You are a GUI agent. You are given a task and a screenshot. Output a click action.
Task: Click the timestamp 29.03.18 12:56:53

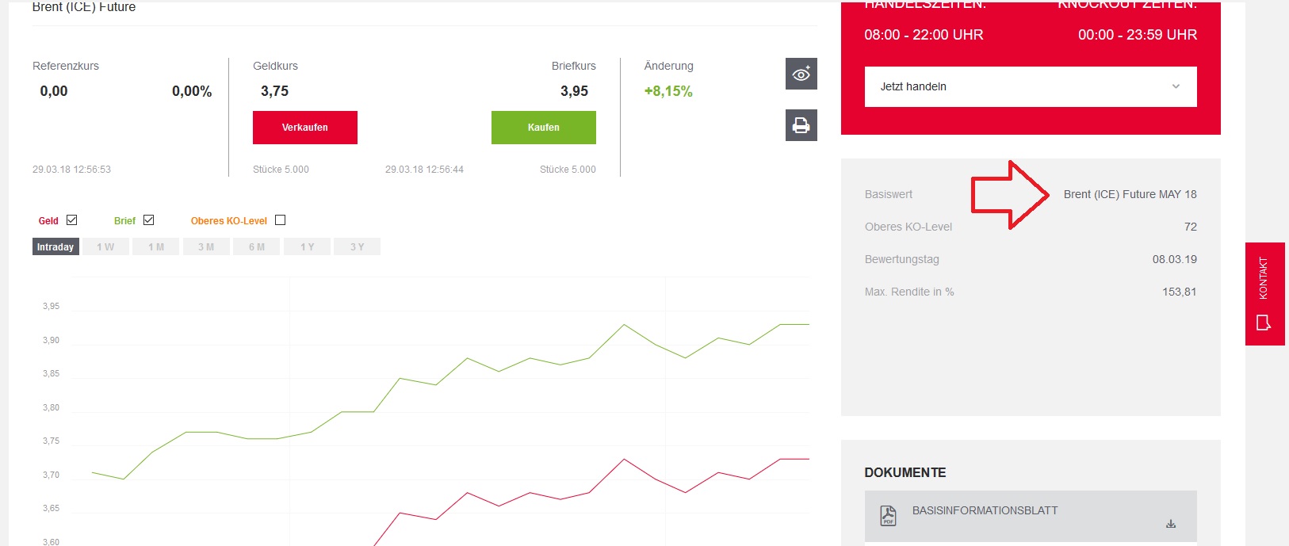[71, 170]
